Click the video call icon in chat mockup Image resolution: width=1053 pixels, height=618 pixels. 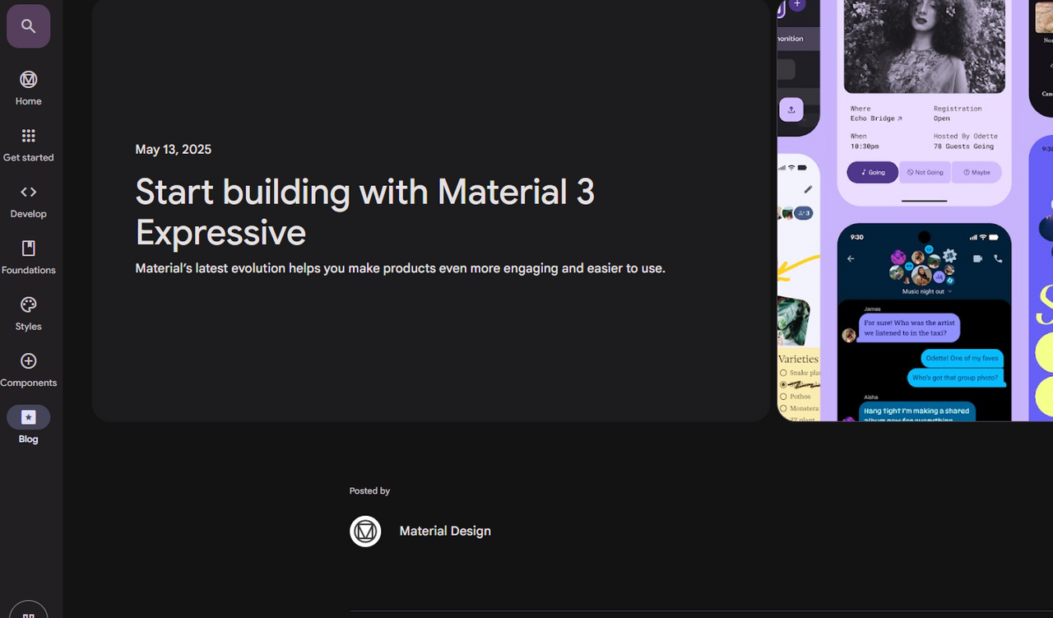click(x=977, y=258)
